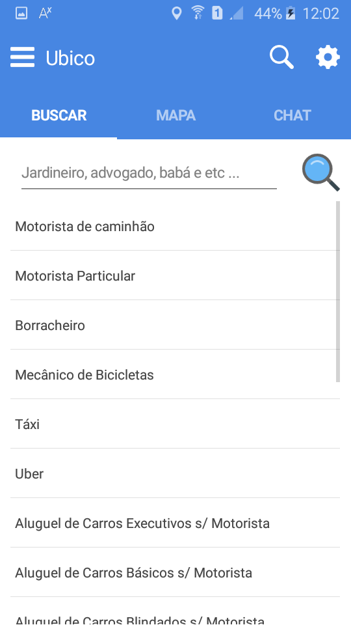Switch to the MAPA tab

point(175,116)
